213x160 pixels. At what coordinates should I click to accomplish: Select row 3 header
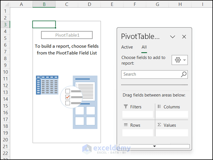click(x=5, y=24)
